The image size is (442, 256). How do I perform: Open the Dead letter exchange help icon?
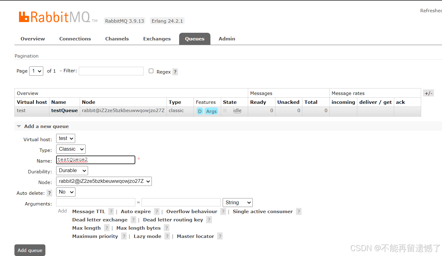click(x=133, y=220)
